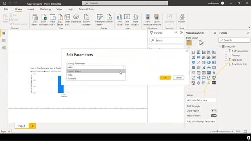Select the Table visual
This screenshot has width=251, height=141.
click(x=204, y=73)
